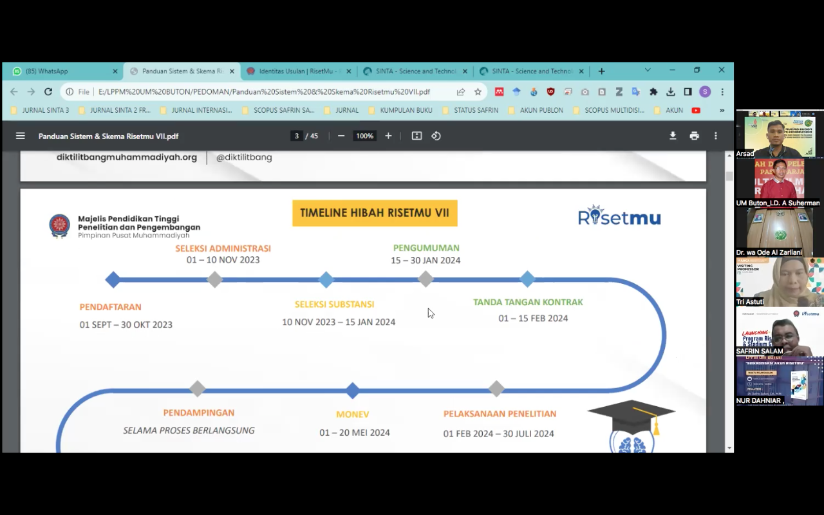Click the PDF page number field
This screenshot has height=515, width=824.
(x=297, y=136)
